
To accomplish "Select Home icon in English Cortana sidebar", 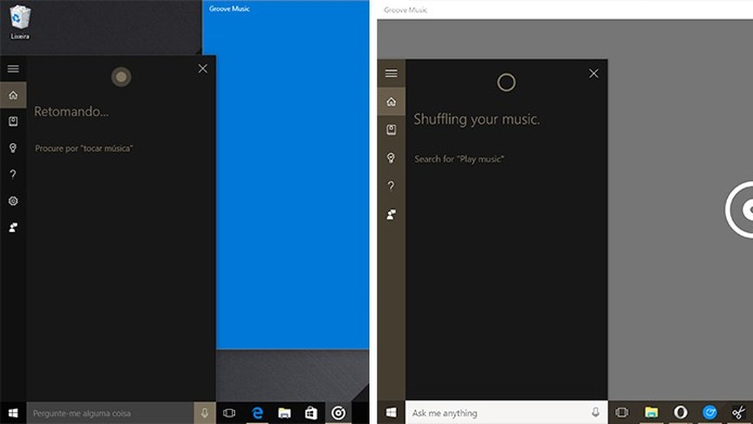I will coord(391,101).
